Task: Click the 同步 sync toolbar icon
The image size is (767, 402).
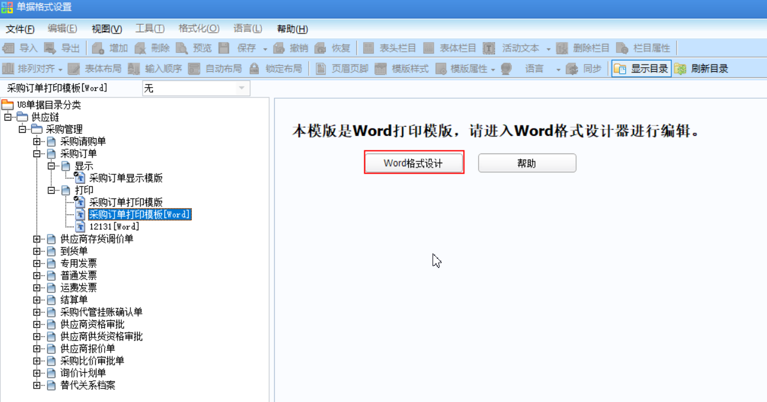Action: click(x=572, y=69)
